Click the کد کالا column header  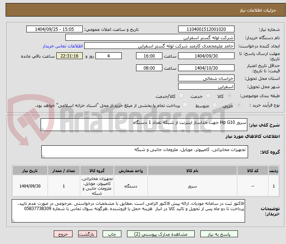(253, 171)
